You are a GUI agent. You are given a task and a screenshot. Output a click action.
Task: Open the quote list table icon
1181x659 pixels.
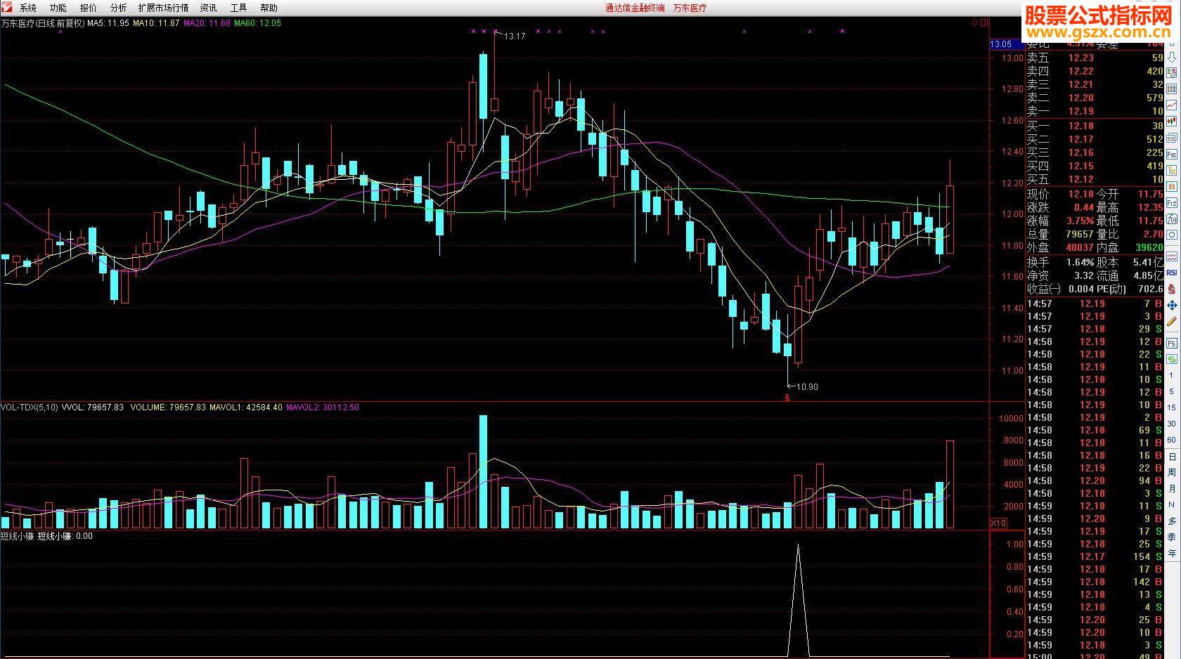(x=1172, y=89)
